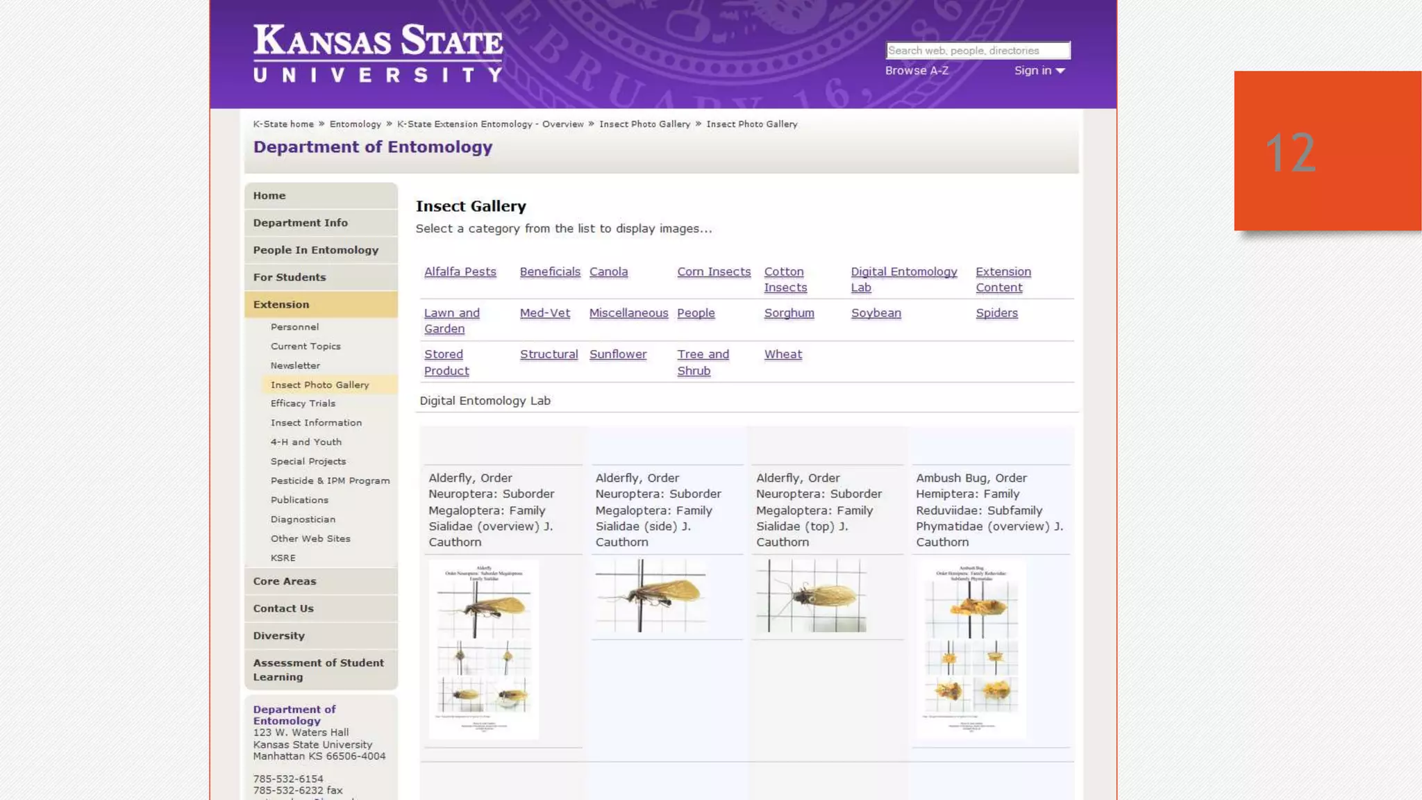Click the Kansas State University logo

(x=378, y=53)
